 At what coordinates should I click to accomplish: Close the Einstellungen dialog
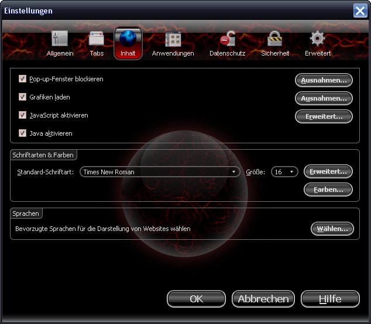pos(360,11)
